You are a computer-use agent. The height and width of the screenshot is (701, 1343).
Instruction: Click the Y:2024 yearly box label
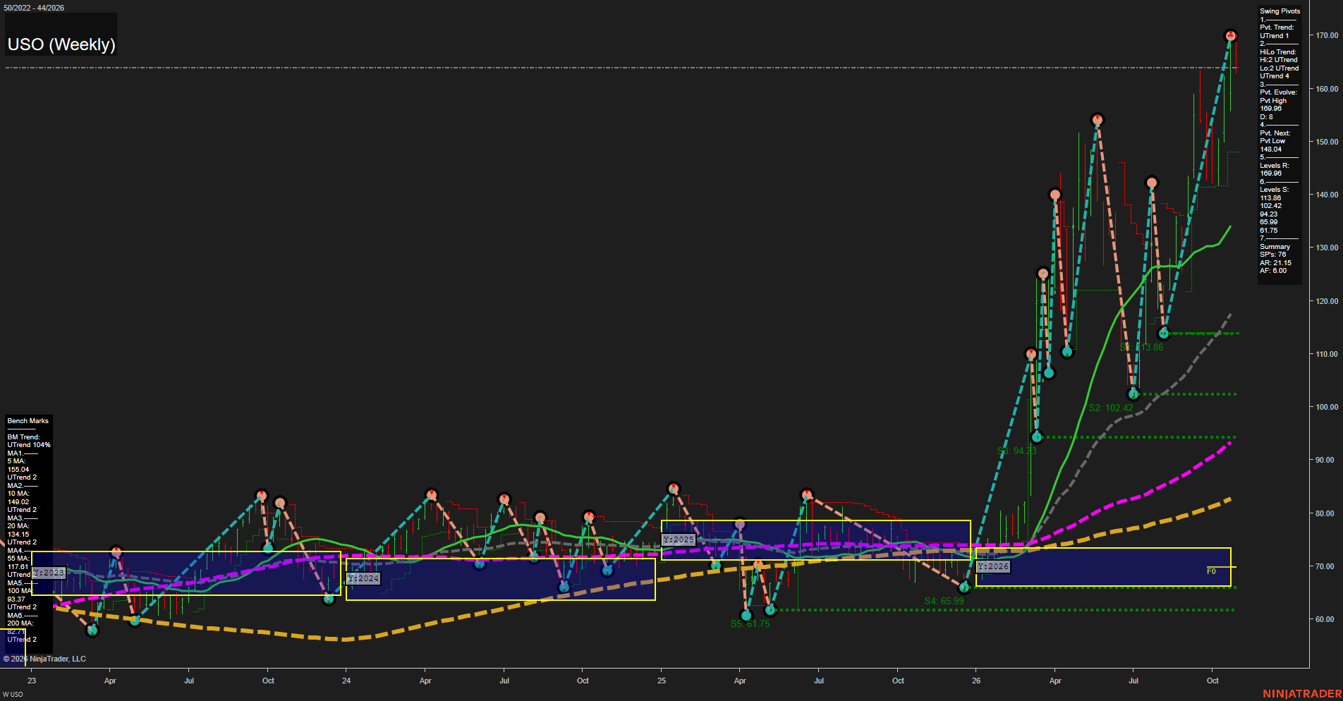tap(363, 578)
